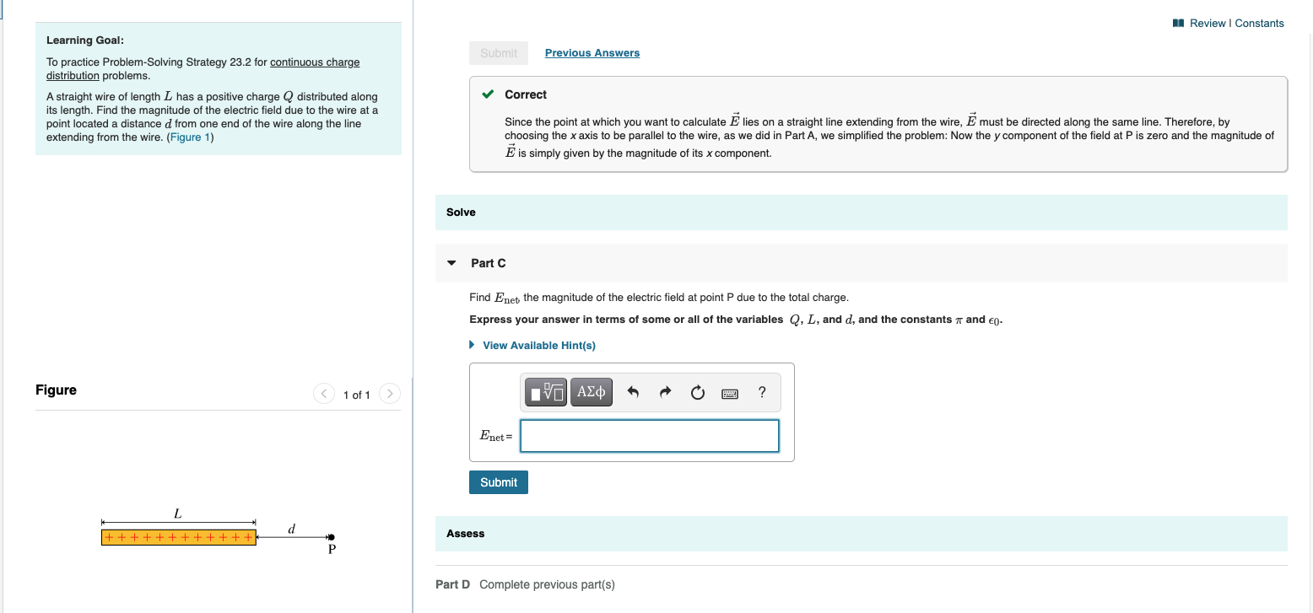Click the question mark help icon
The height and width of the screenshot is (613, 1313).
click(761, 391)
